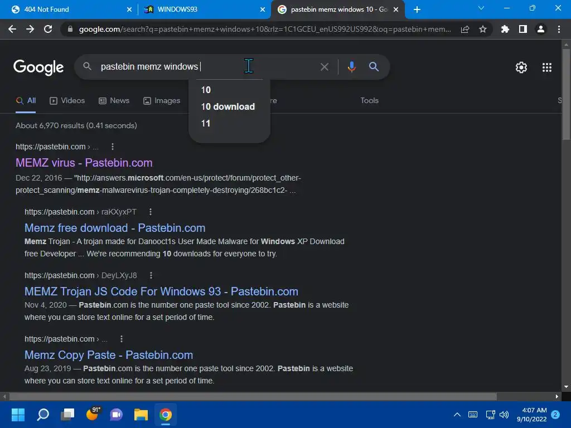The image size is (571, 428).
Task: Open more options for MEMZ virus result
Action: 113,147
